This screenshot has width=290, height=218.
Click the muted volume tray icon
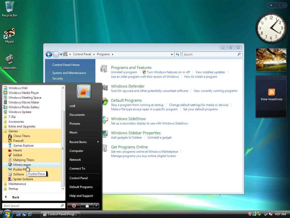(271, 214)
